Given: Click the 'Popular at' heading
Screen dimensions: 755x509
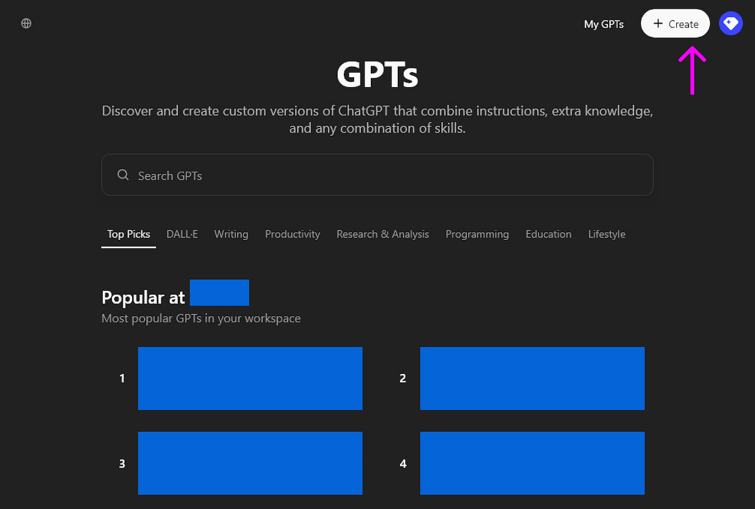Looking at the screenshot, I should click(x=143, y=297).
